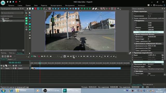Click the play button in playback controls
The image size is (166, 93).
tap(79, 56)
